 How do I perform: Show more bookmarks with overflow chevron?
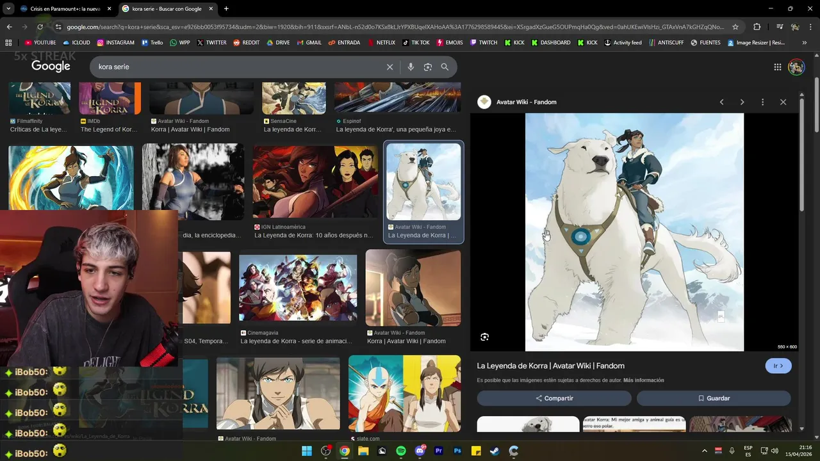click(x=804, y=43)
